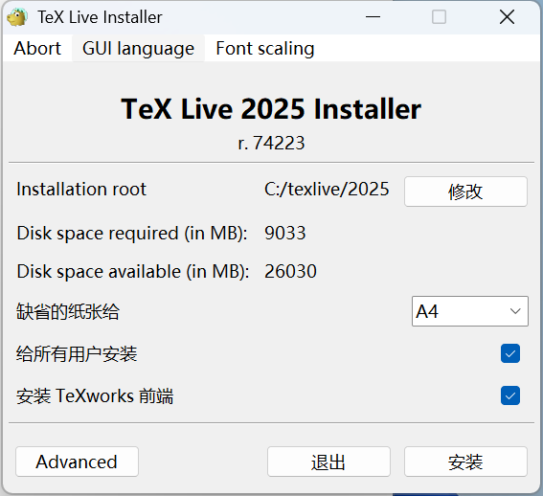543x496 pixels.
Task: Click the Installation root label
Action: click(81, 190)
